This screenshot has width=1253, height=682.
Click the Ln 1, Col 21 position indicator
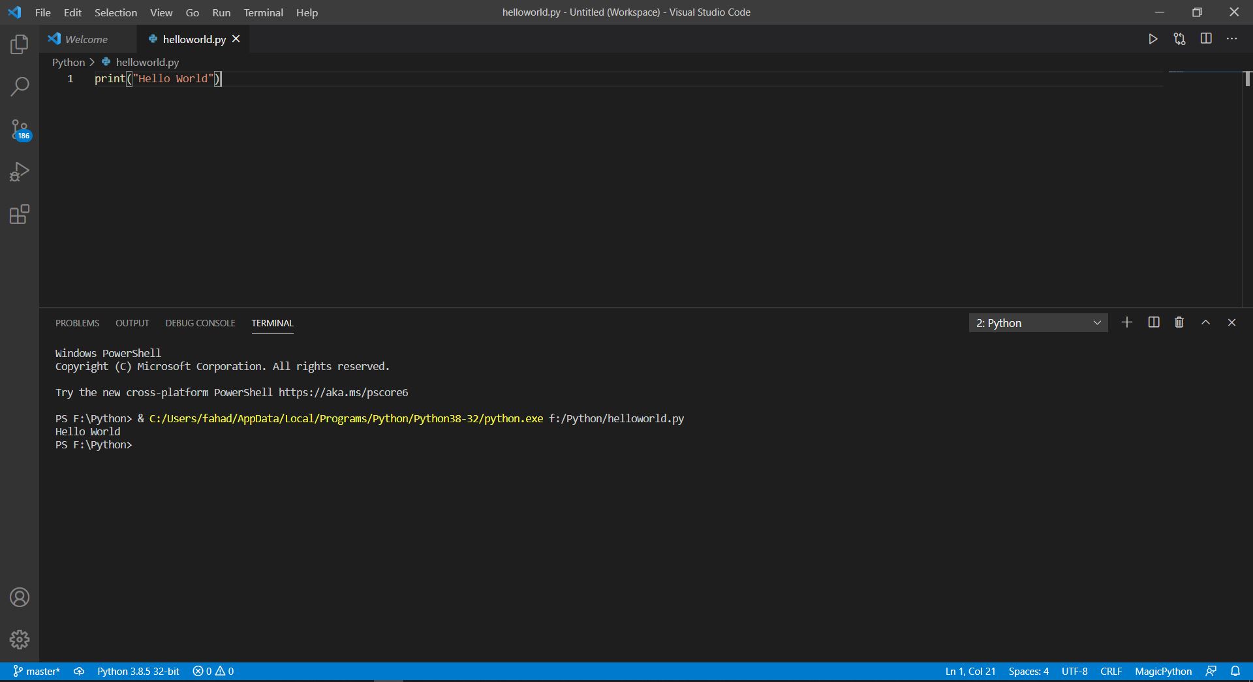click(970, 672)
